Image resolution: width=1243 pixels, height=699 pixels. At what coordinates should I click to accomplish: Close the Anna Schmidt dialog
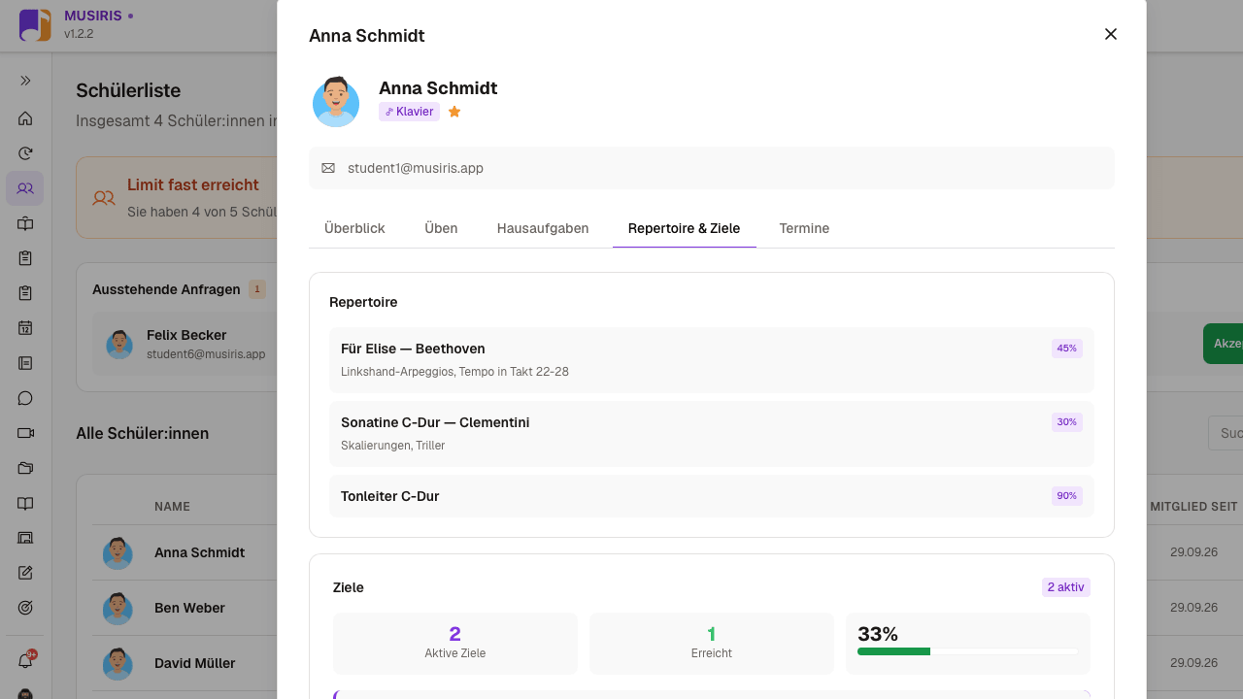click(1111, 34)
